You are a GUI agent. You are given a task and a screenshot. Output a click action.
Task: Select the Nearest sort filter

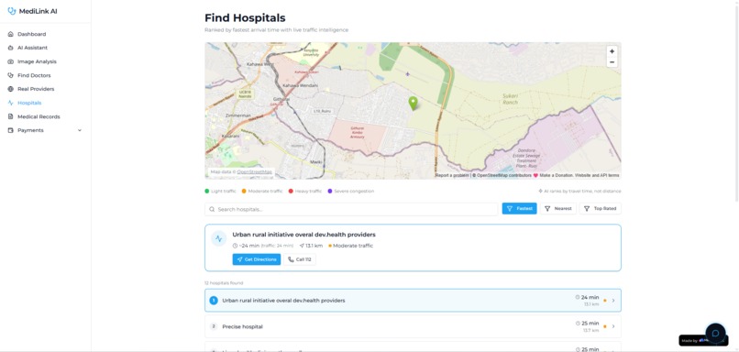(558, 208)
